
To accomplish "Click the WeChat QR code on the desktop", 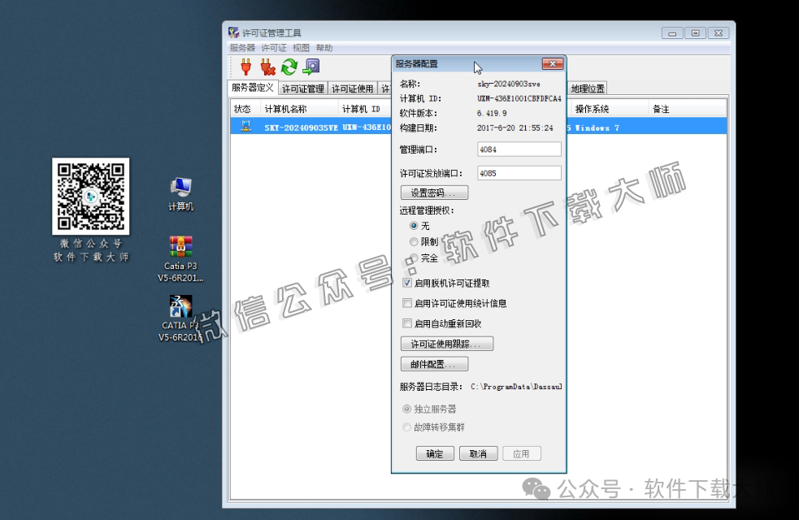I will (89, 195).
